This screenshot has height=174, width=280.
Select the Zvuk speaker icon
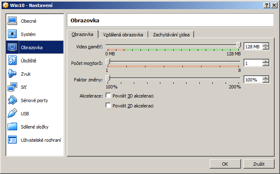pyautogui.click(x=12, y=74)
